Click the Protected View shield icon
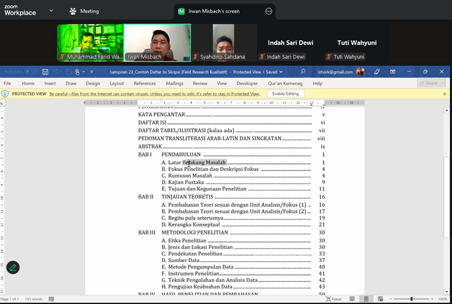This screenshot has width=452, height=304. 5,94
